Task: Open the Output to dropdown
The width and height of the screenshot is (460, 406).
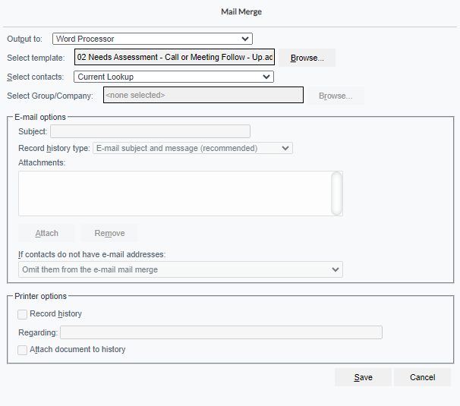Action: (153, 39)
